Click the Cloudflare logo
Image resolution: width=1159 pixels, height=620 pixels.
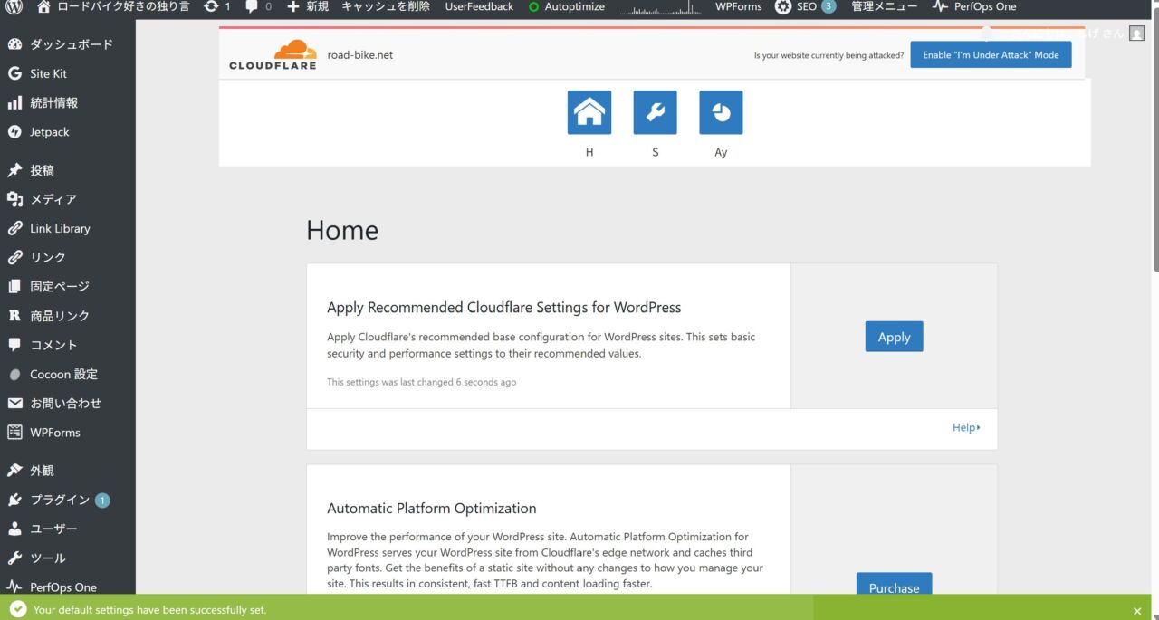coord(273,54)
